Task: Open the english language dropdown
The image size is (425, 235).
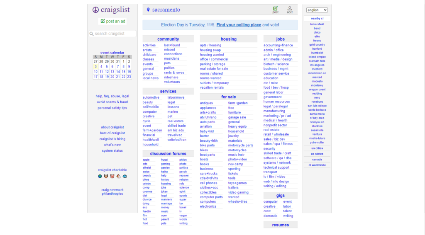Action: pyautogui.click(x=317, y=10)
